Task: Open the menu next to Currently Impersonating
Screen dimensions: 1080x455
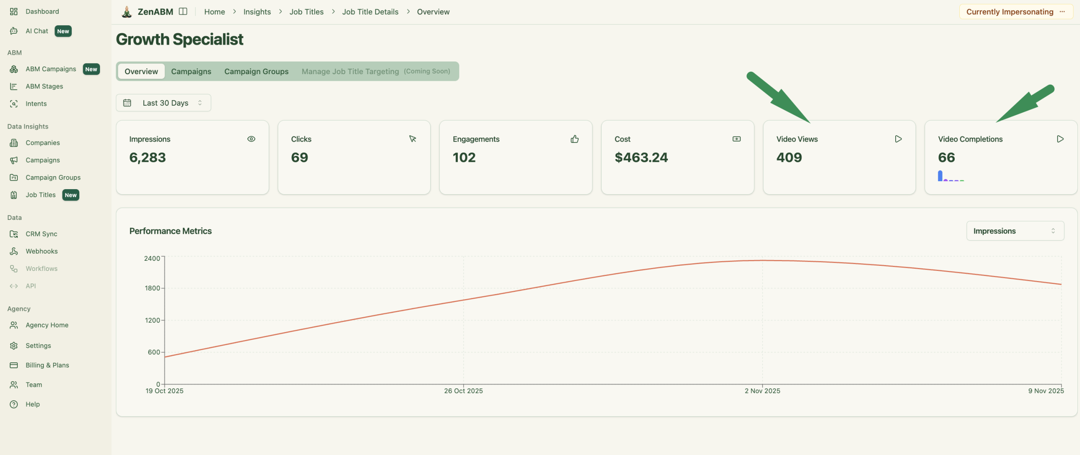Action: (1063, 11)
